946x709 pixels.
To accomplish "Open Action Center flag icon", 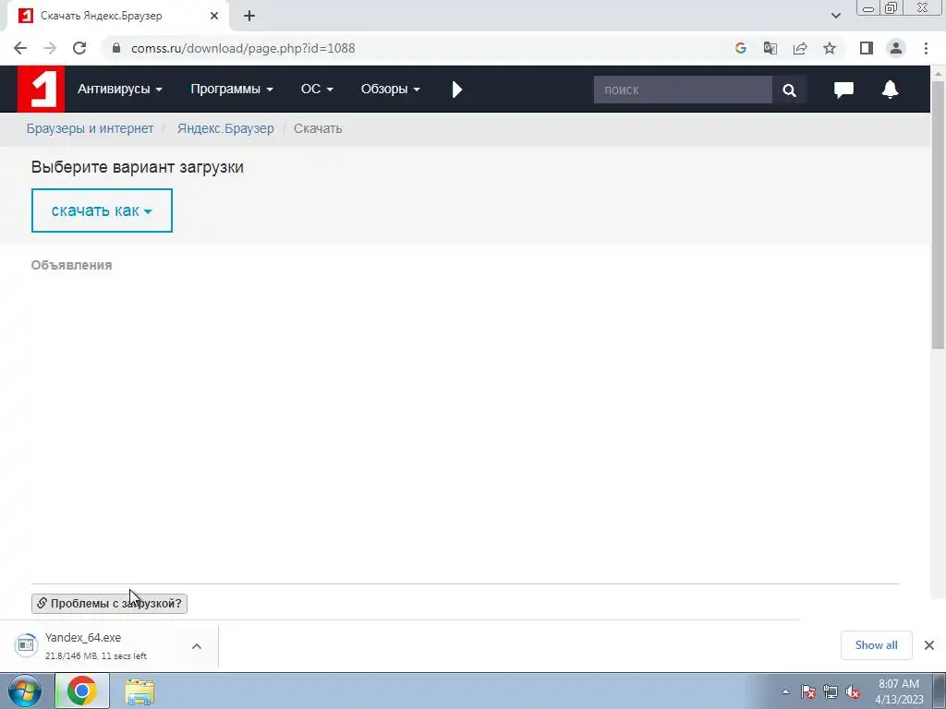I will (x=807, y=692).
